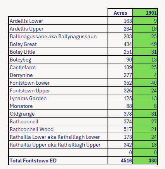Select the Derrynine name cell
Image resolution: width=165 pixels, height=169 pixels.
click(x=58, y=75)
